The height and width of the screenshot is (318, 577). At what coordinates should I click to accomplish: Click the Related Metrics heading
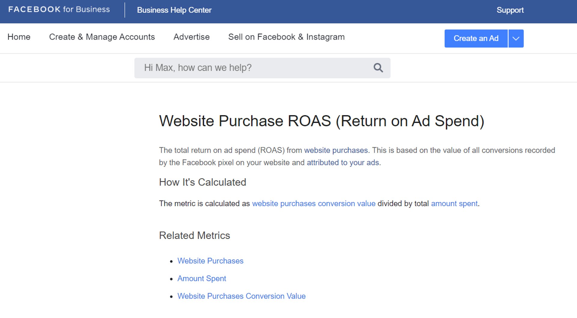pos(194,236)
